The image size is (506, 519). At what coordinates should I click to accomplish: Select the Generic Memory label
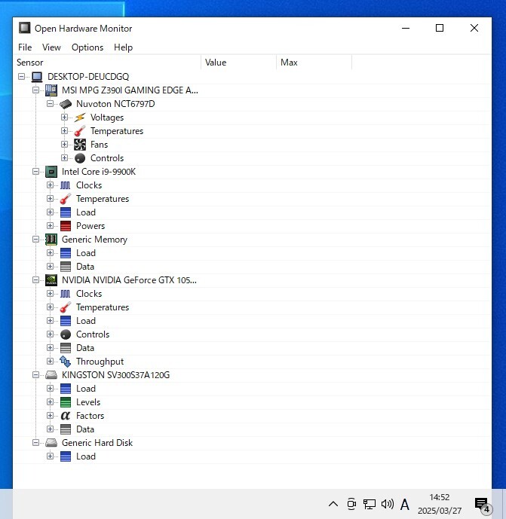click(94, 240)
